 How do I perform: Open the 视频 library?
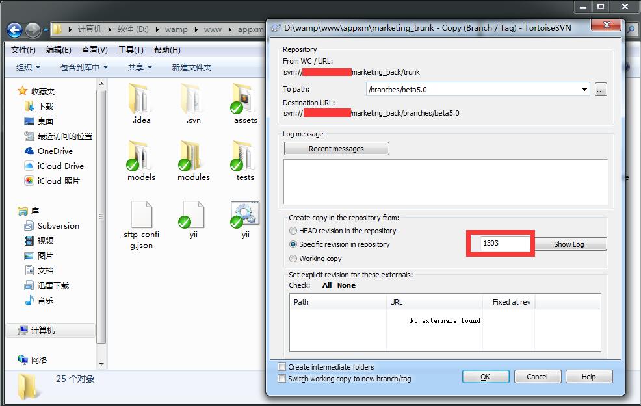coord(39,240)
